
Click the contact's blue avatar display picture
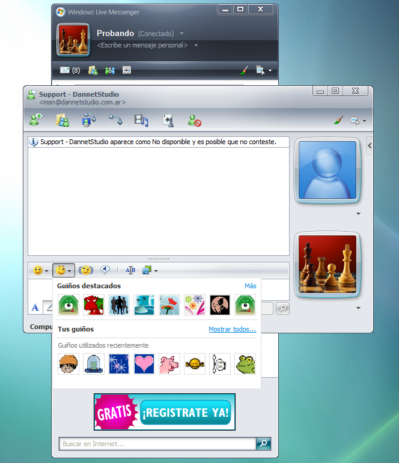327,170
